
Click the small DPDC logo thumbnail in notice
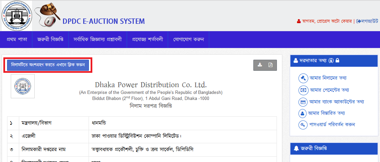click(x=23, y=86)
